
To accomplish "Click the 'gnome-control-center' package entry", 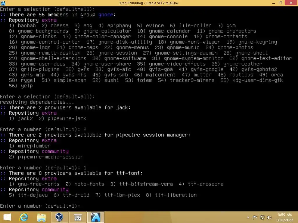I will pyautogui.click(x=51, y=42).
